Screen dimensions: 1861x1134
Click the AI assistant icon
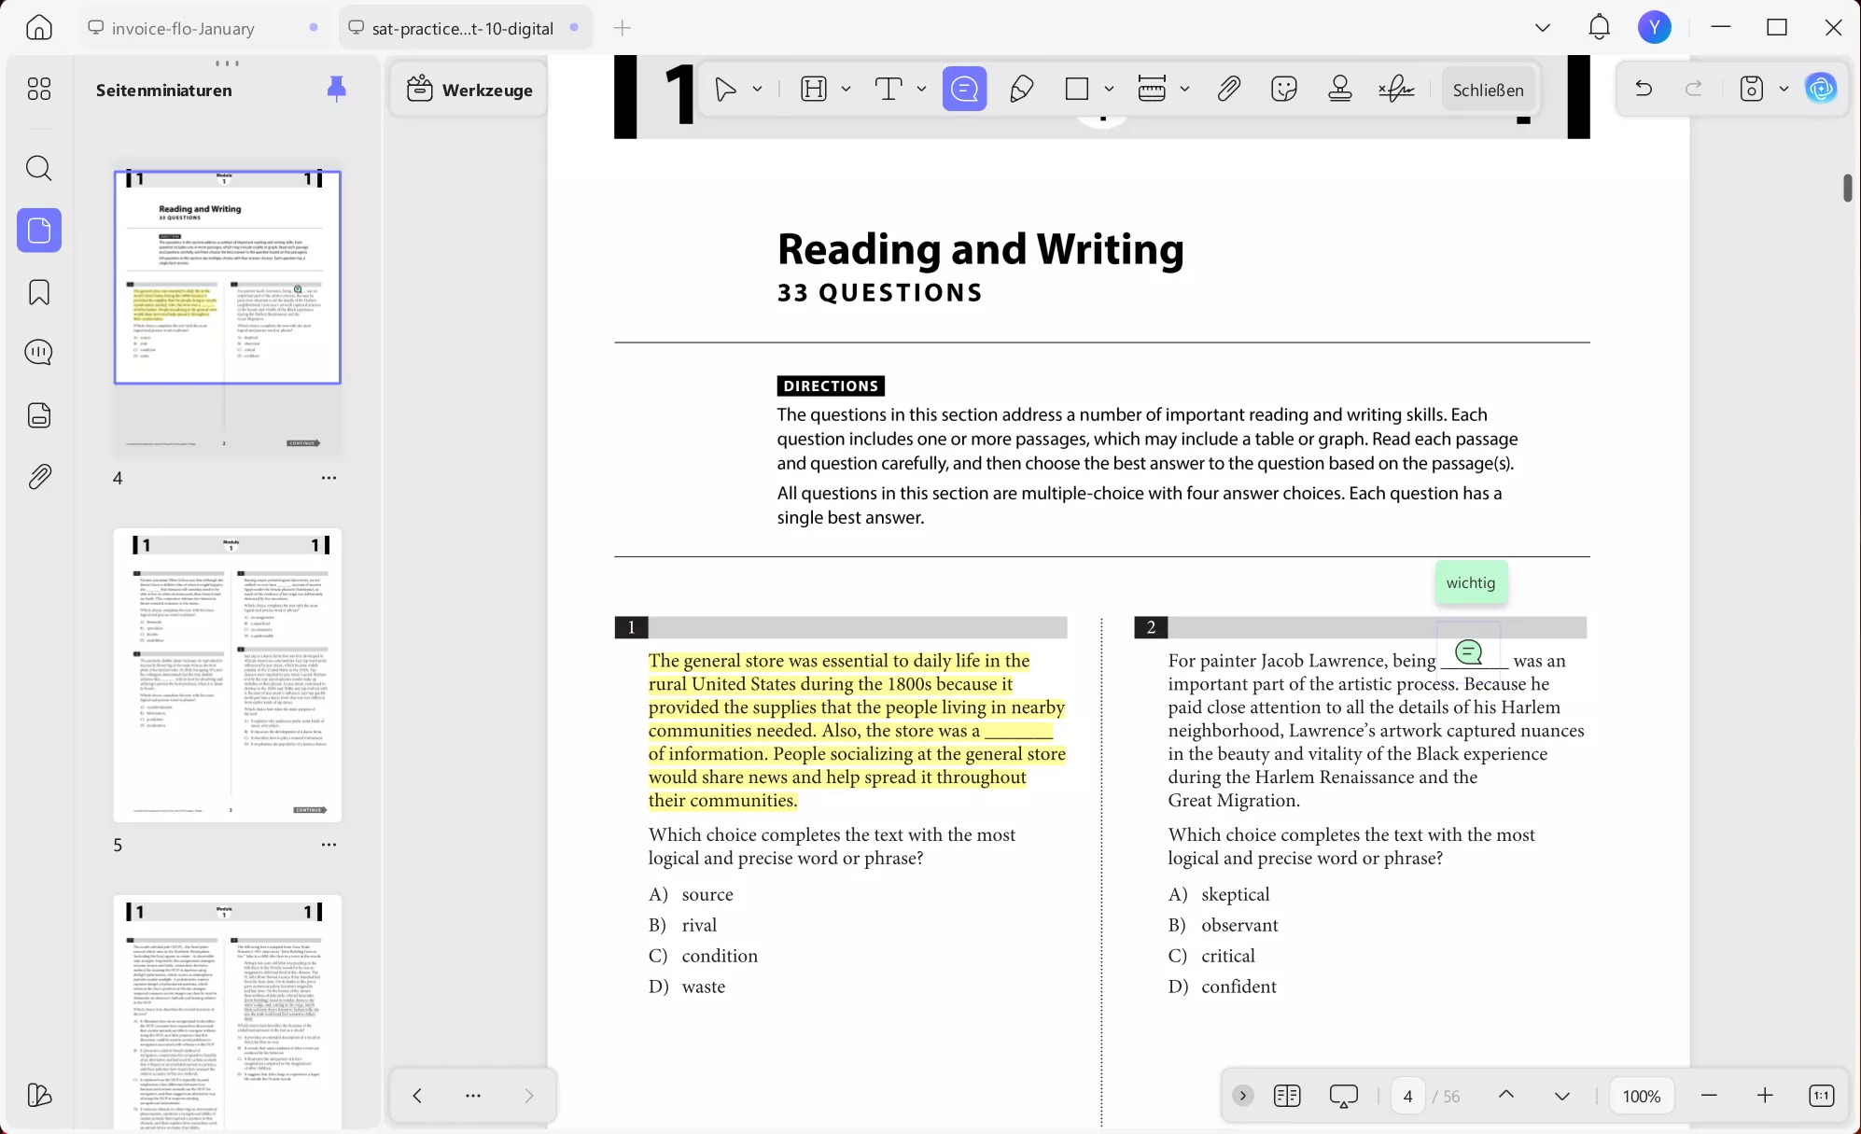pos(1821,90)
